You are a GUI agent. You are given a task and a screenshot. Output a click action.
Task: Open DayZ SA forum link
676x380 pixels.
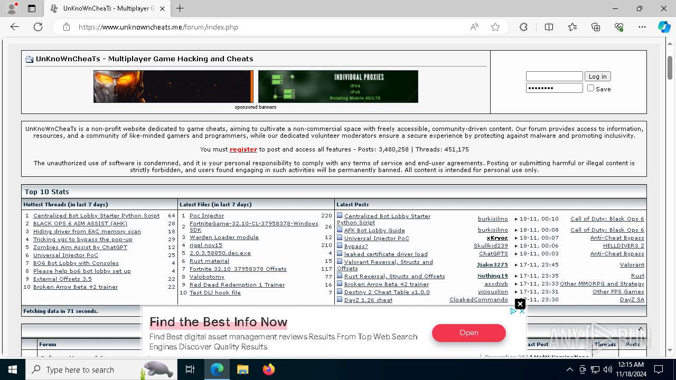point(632,299)
